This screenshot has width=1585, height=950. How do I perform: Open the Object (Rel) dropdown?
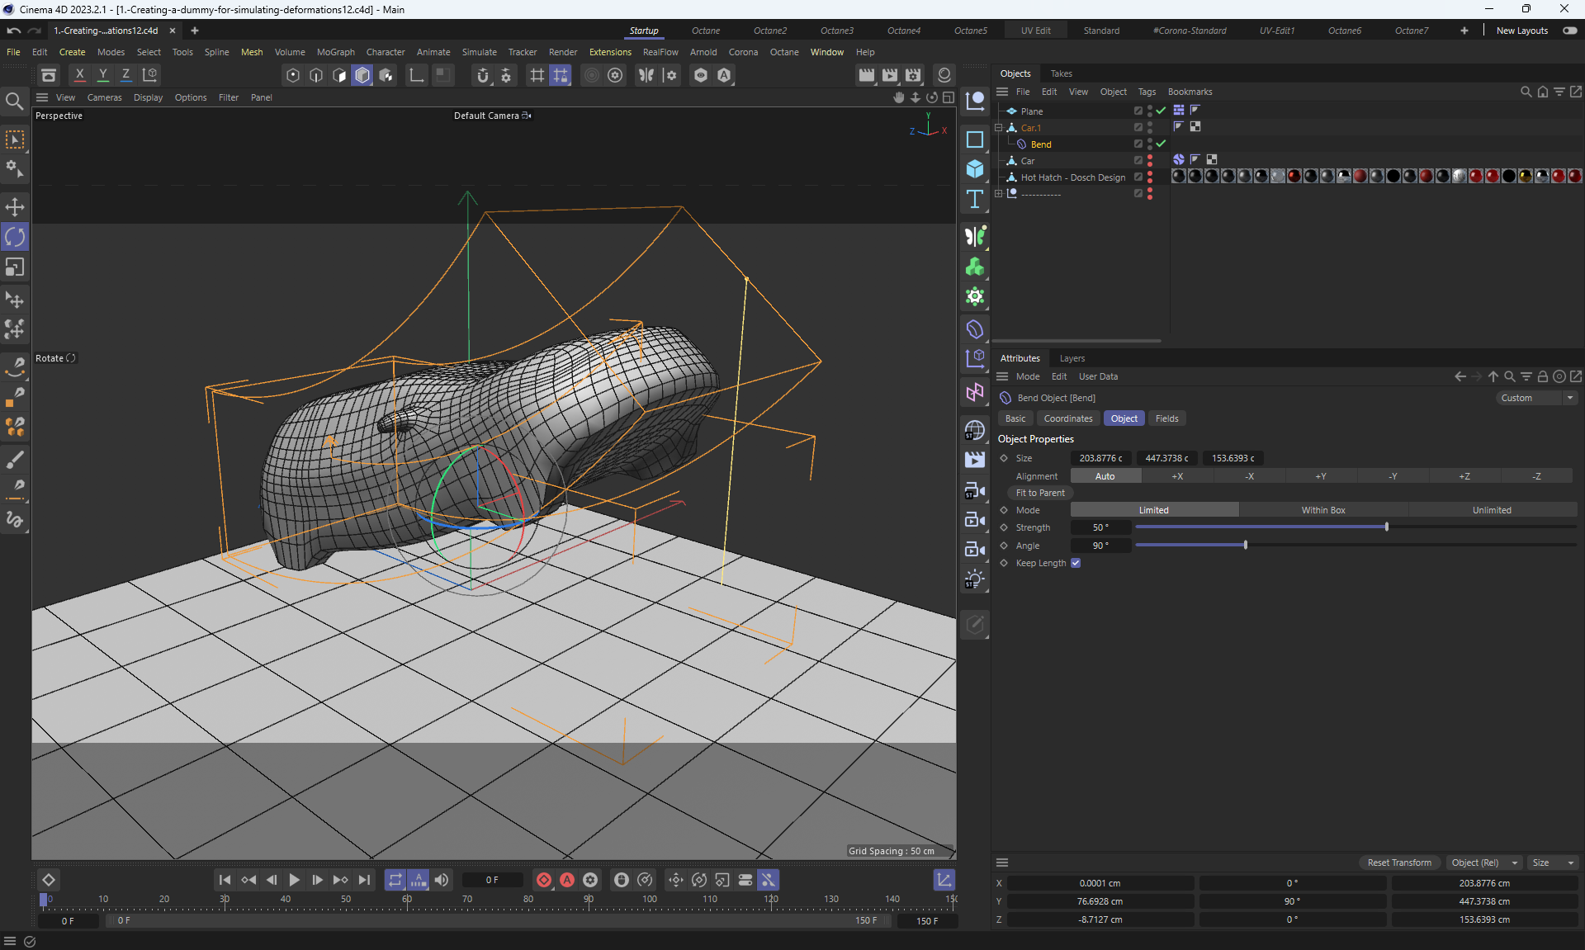pos(1484,863)
